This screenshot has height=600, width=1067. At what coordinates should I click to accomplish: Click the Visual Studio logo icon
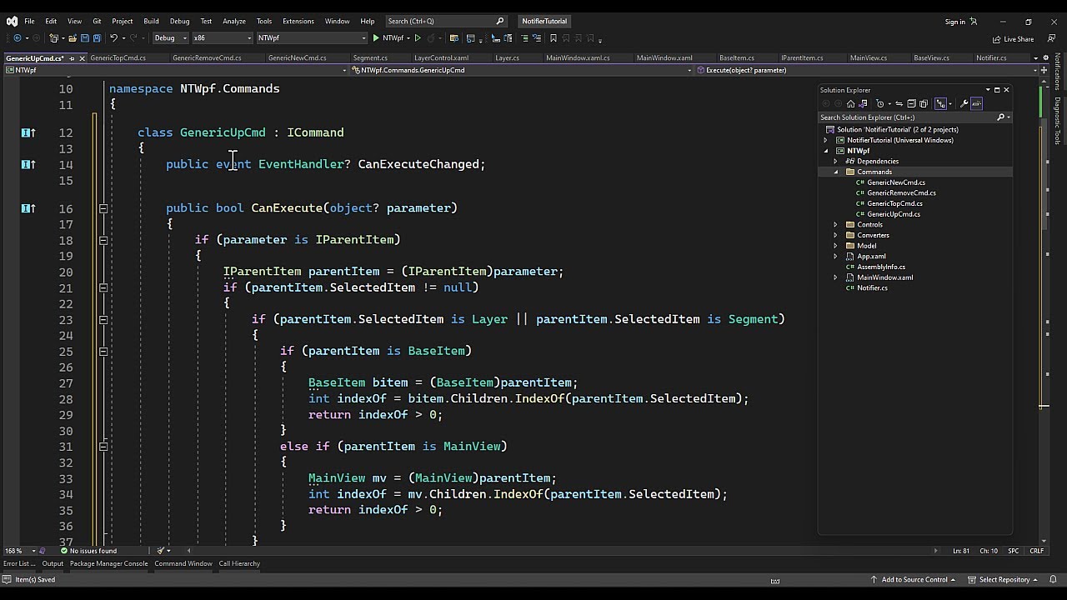click(x=10, y=21)
